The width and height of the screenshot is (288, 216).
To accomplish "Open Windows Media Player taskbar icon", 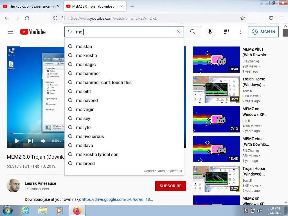I will click(x=59, y=210).
